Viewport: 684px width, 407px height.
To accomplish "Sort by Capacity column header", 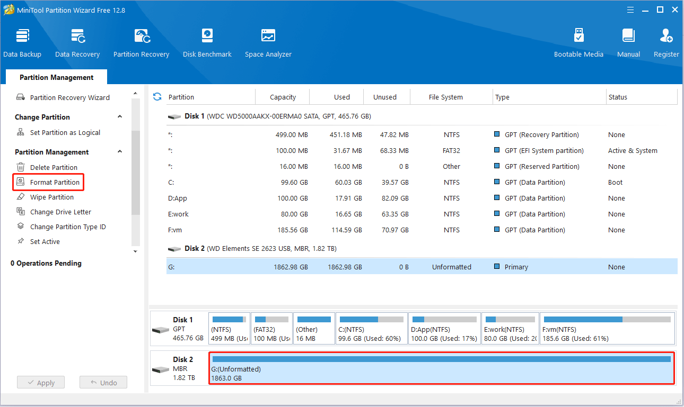I will tap(282, 97).
